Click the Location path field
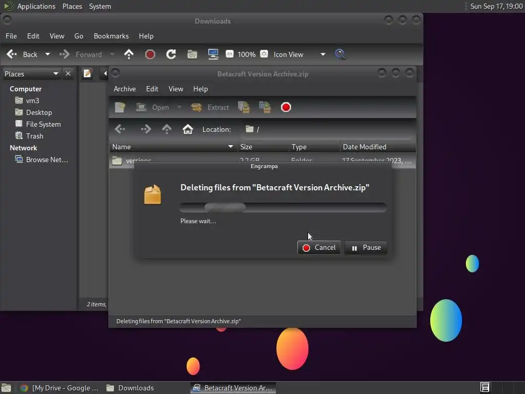 tap(328, 129)
